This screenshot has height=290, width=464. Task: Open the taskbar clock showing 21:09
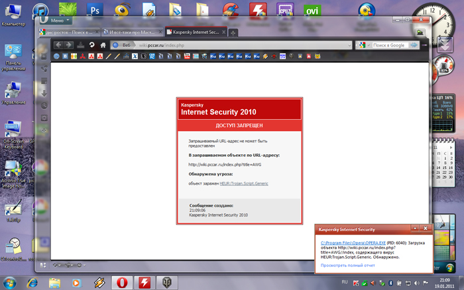445,283
